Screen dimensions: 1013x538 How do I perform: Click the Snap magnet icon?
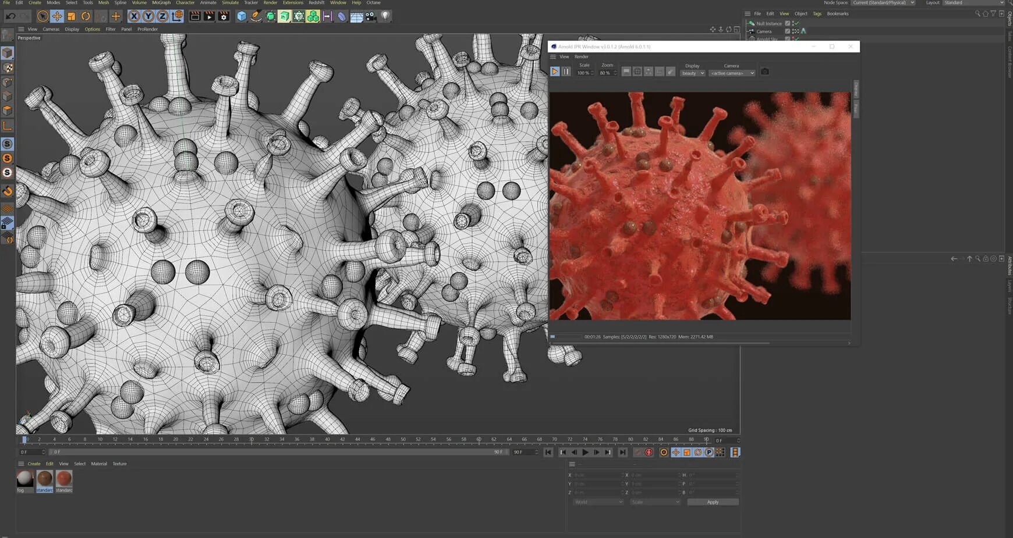[x=8, y=191]
